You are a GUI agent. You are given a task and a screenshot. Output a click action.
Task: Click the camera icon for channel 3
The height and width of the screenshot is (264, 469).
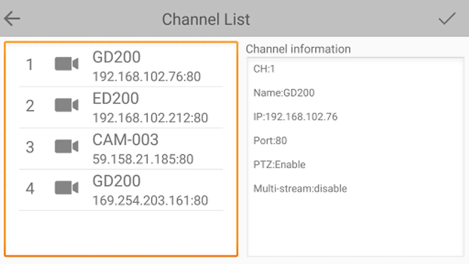tap(67, 147)
